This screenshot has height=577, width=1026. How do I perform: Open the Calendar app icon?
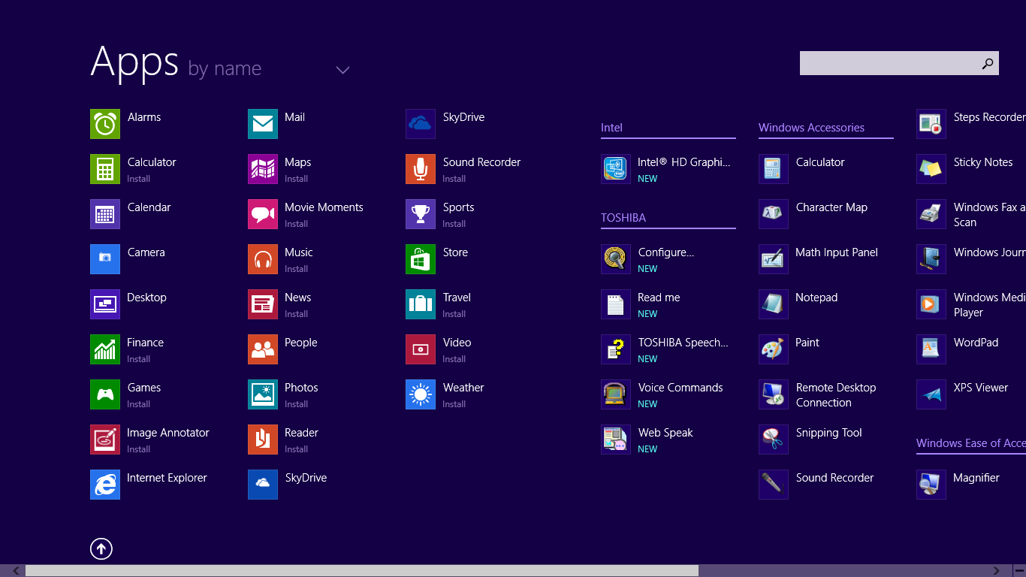[x=105, y=214]
